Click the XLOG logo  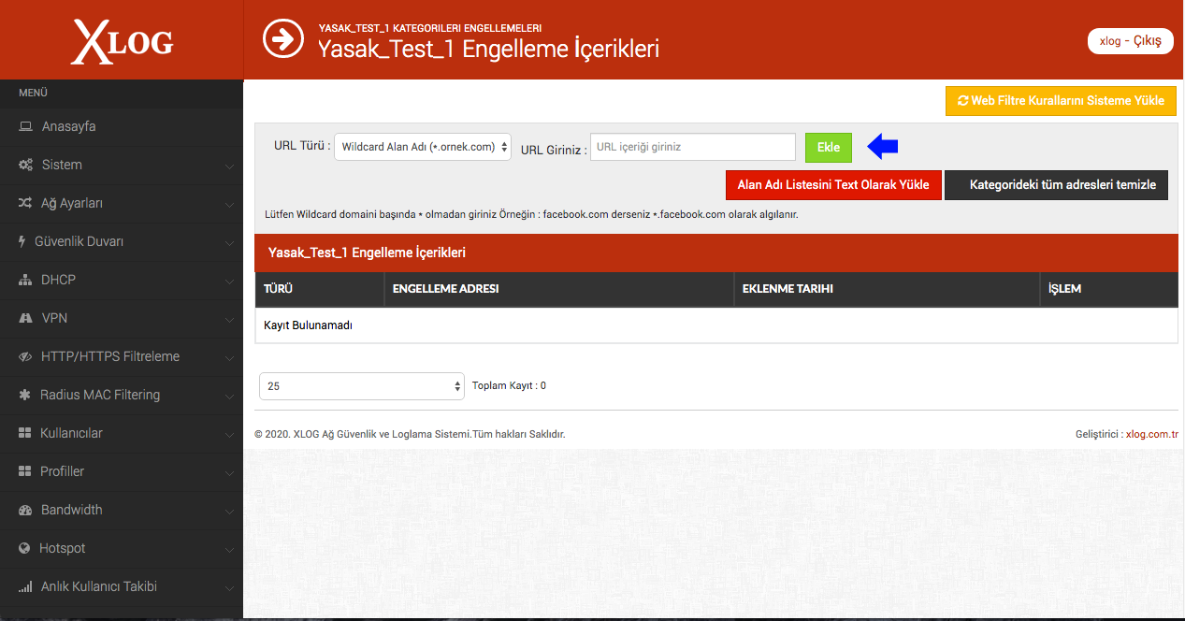(122, 41)
